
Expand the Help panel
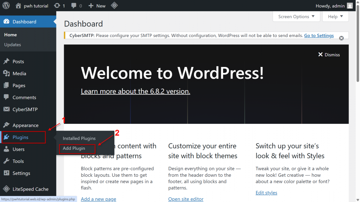pos(335,16)
